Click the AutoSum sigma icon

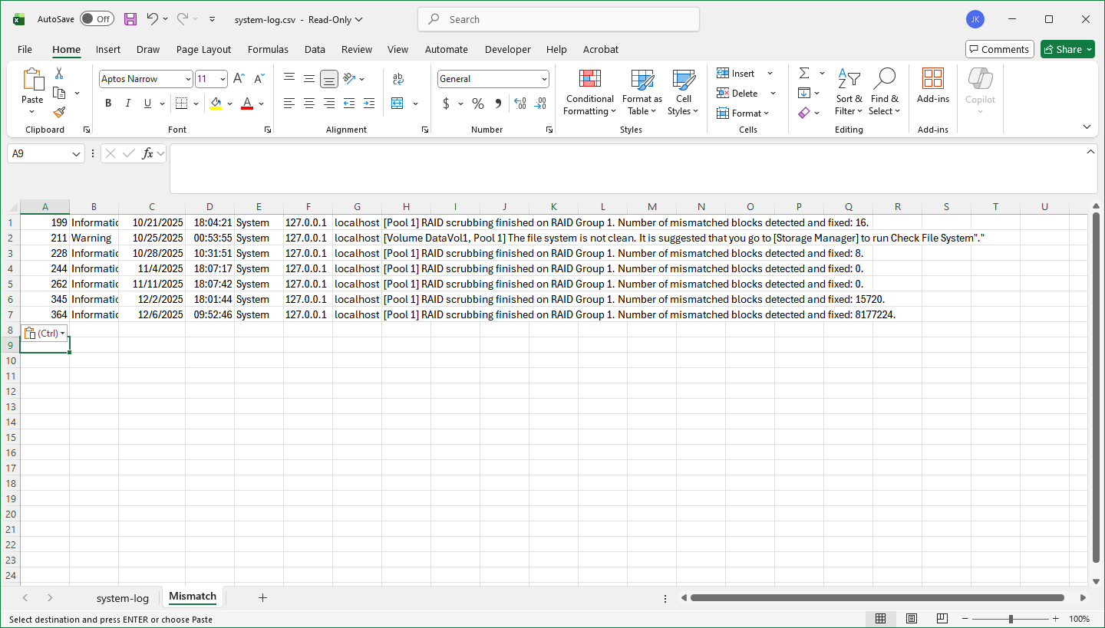(804, 74)
